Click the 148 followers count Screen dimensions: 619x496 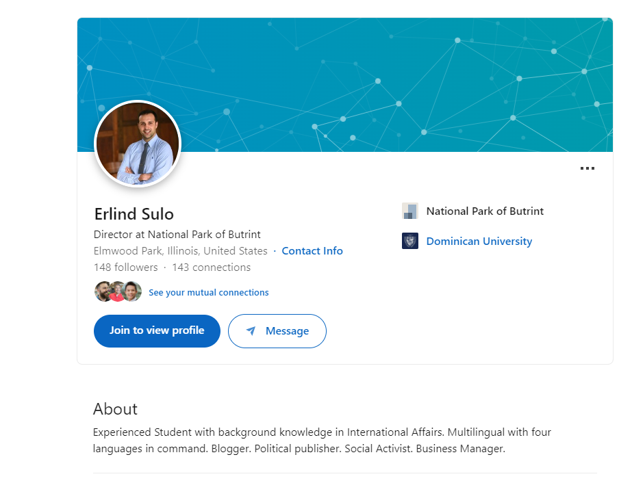pyautogui.click(x=126, y=267)
